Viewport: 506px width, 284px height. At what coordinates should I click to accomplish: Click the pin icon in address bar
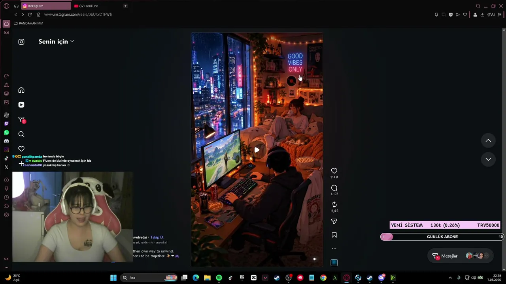[436, 15]
